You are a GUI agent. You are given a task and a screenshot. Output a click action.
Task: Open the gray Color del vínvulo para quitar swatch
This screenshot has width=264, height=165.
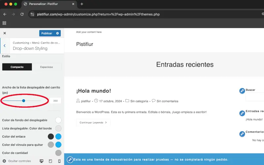tap(51, 145)
